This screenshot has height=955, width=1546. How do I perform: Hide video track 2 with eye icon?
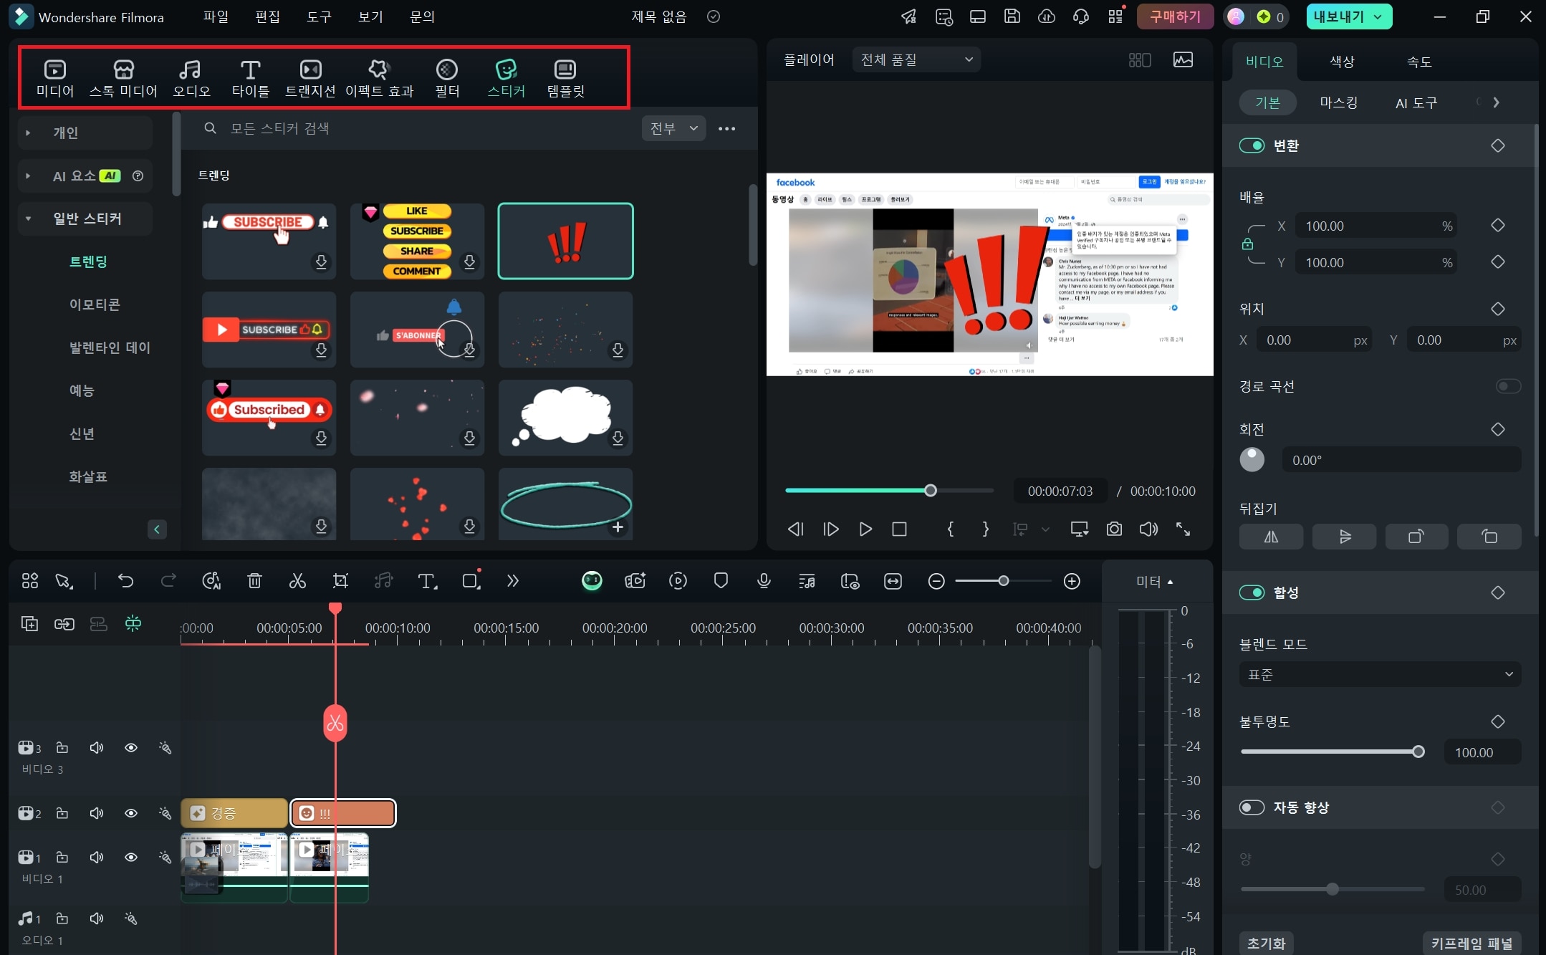(131, 813)
